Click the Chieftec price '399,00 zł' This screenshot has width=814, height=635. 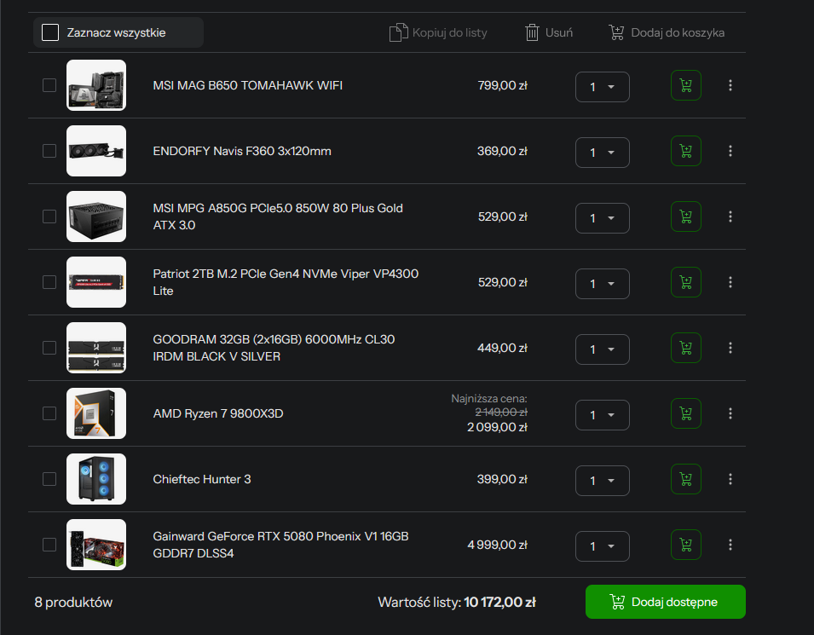[502, 479]
